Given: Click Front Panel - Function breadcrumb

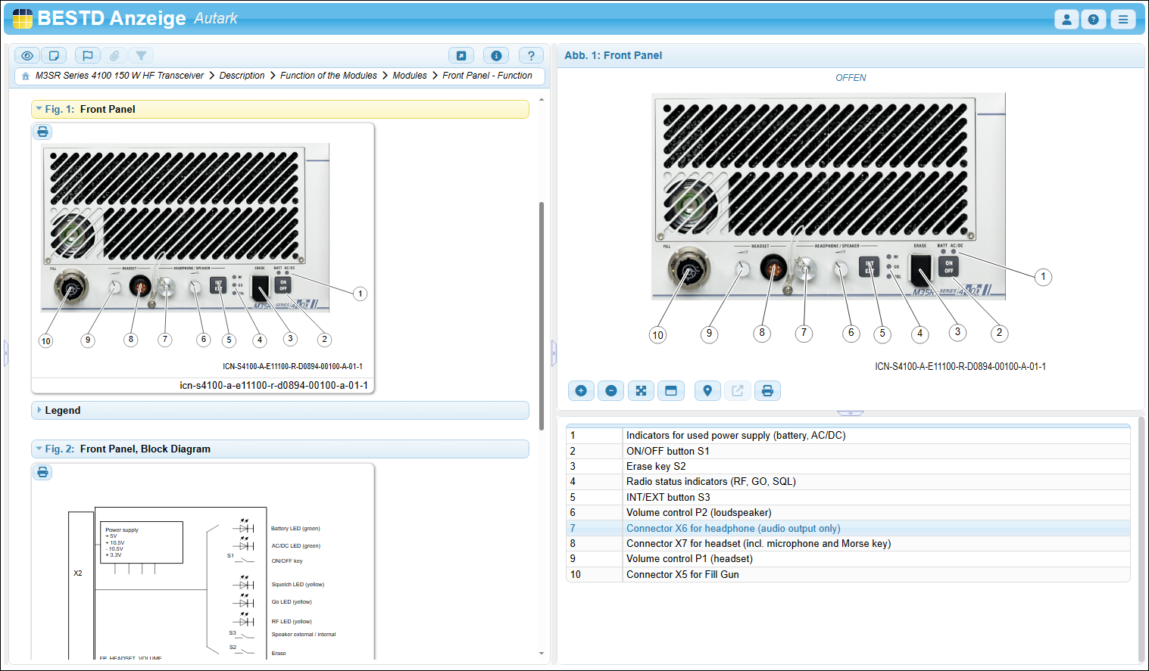Looking at the screenshot, I should coord(488,76).
